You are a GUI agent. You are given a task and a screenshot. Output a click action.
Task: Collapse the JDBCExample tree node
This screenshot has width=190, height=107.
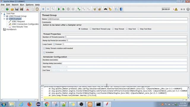(4, 19)
